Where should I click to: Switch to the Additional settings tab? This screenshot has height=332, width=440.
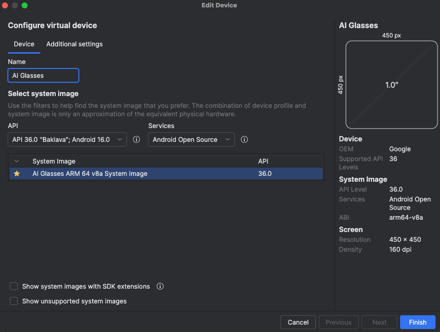74,44
